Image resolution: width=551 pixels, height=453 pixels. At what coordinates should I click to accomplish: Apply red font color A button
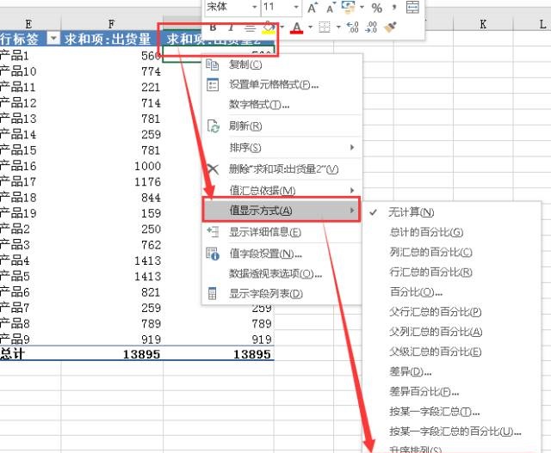point(296,28)
